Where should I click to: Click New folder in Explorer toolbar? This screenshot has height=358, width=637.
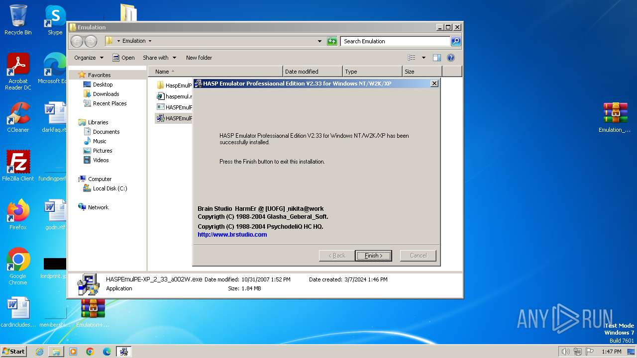pyautogui.click(x=199, y=58)
